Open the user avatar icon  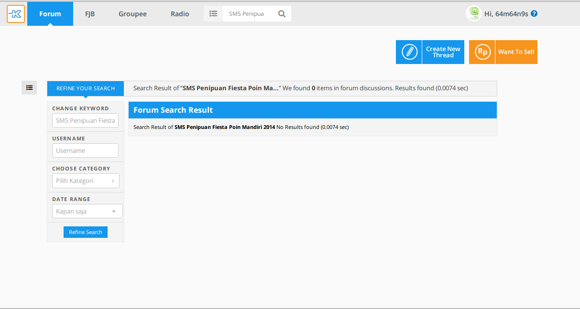pyautogui.click(x=473, y=14)
